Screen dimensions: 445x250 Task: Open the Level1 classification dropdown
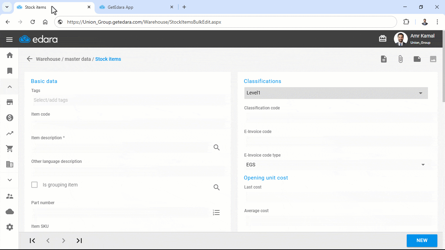click(336, 93)
